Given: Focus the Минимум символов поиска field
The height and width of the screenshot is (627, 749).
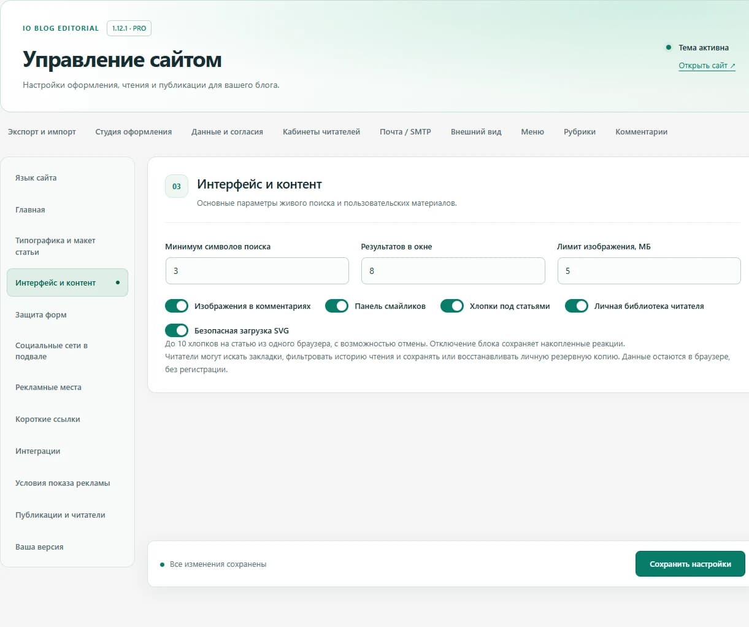Looking at the screenshot, I should pos(257,271).
